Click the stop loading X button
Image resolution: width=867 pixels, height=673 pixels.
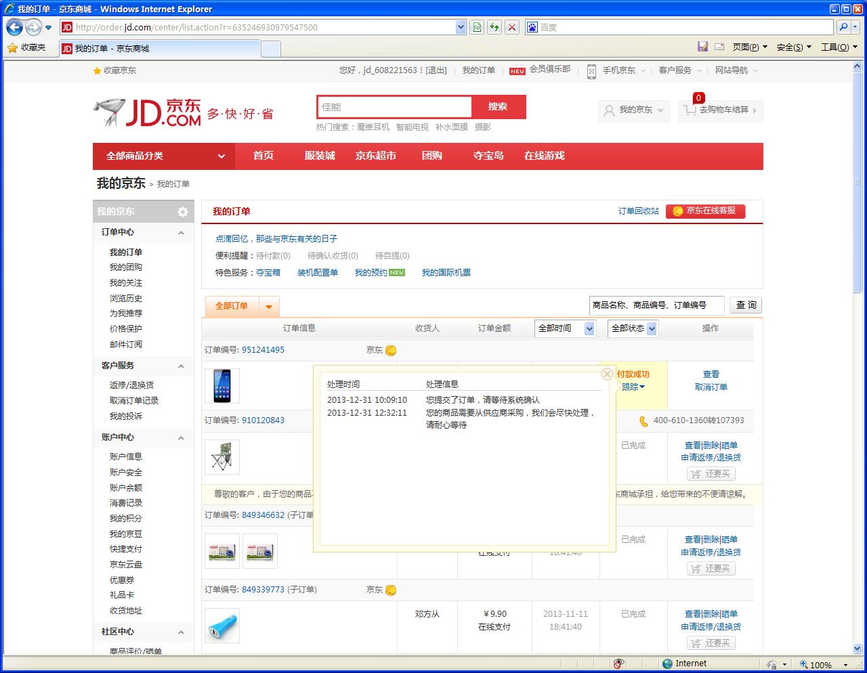click(513, 27)
